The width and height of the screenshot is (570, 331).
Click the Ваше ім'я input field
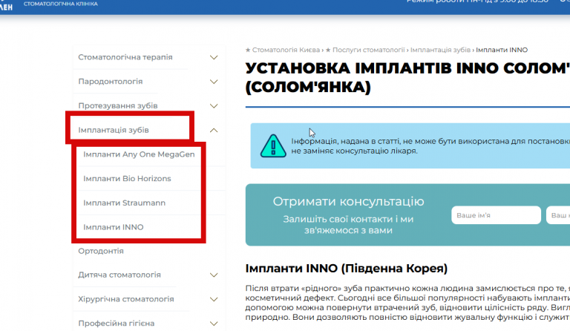(496, 215)
